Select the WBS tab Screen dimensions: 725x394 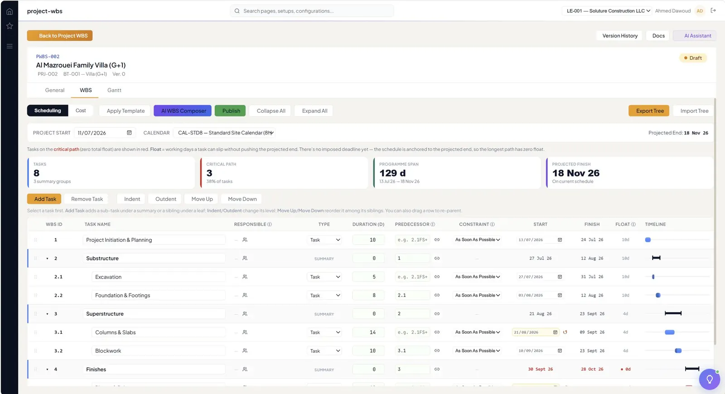tap(86, 90)
